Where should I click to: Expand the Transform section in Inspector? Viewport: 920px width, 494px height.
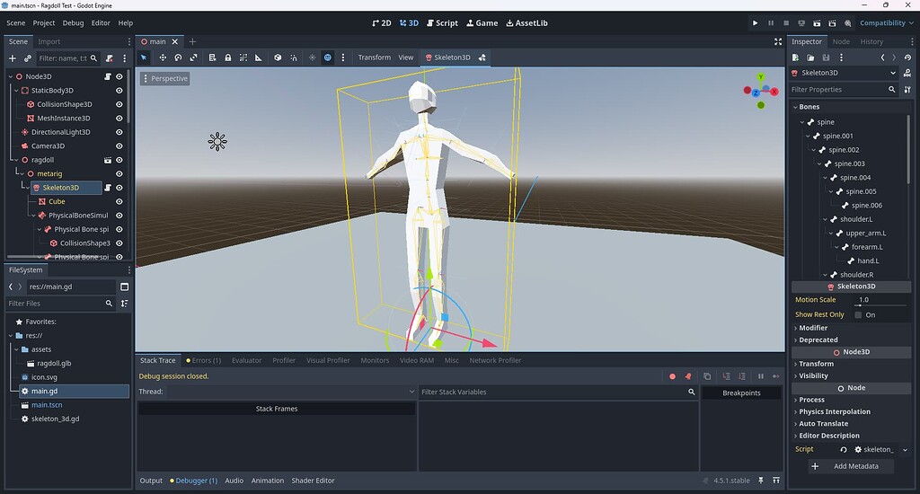pyautogui.click(x=814, y=364)
